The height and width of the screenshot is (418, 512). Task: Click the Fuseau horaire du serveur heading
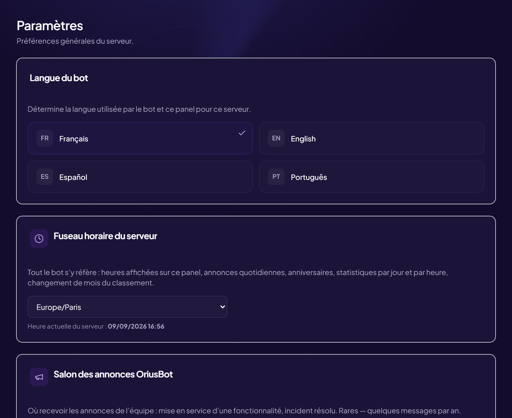[x=105, y=236]
